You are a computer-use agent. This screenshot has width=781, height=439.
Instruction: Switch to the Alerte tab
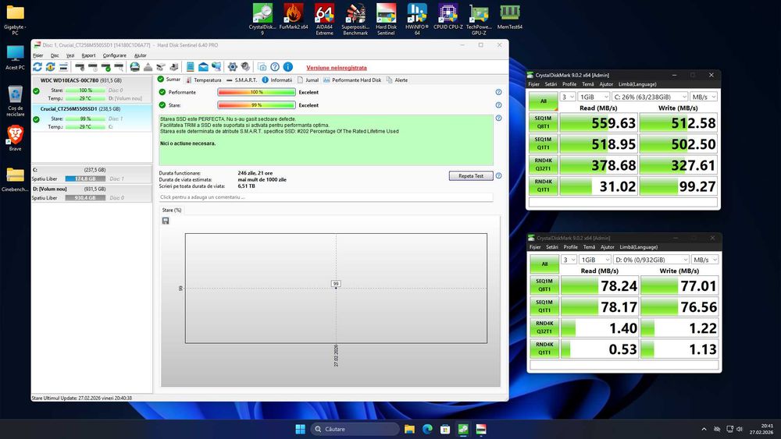point(397,80)
